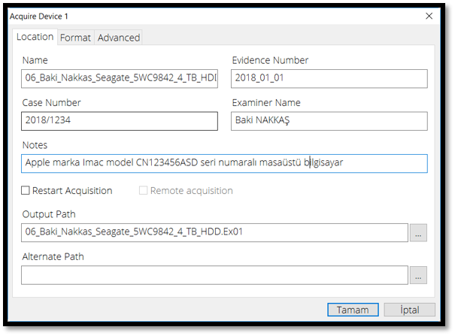Switch to the Format tab

tap(75, 38)
